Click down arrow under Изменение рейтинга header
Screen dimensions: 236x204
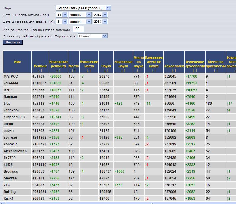pyautogui.click(x=57, y=70)
